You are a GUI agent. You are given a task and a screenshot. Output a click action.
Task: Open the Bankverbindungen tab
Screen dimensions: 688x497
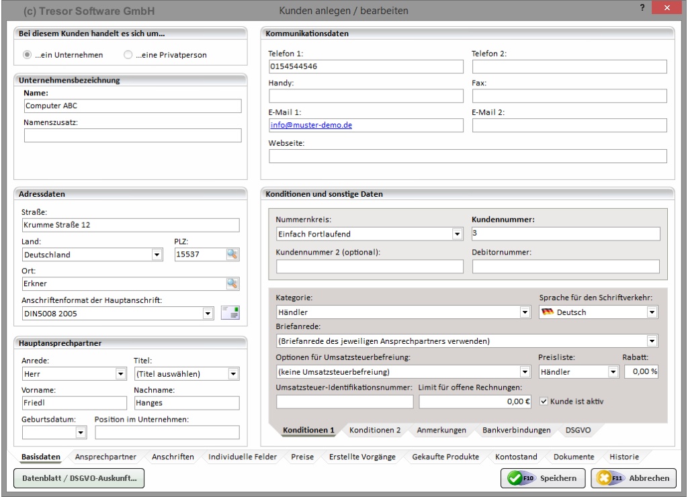click(x=516, y=429)
